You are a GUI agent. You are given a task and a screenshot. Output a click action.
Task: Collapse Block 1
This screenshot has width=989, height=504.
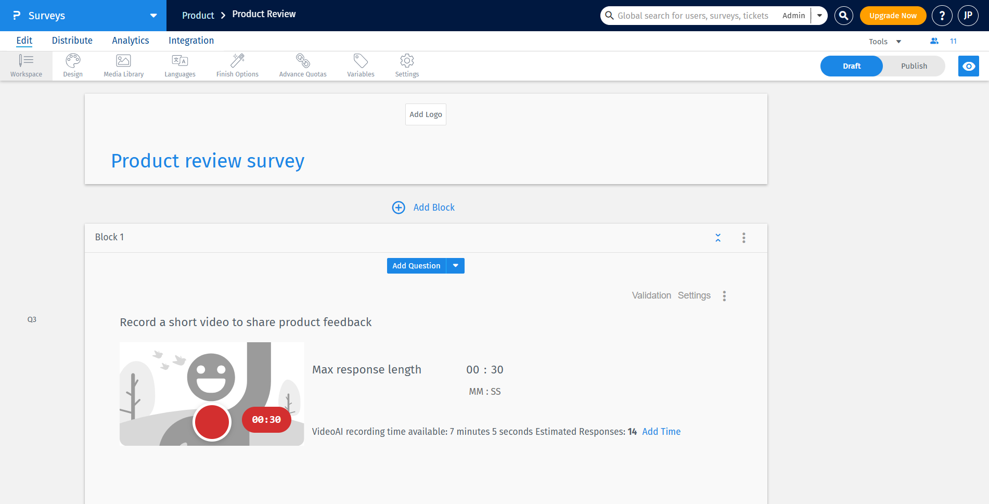tap(718, 237)
